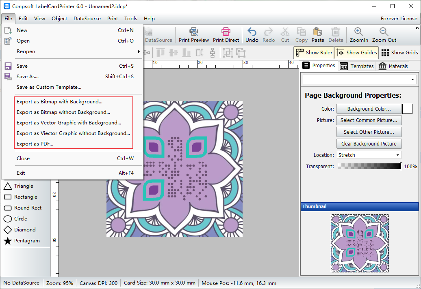421x289 pixels.
Task: Open the Tools menu
Action: [131, 19]
